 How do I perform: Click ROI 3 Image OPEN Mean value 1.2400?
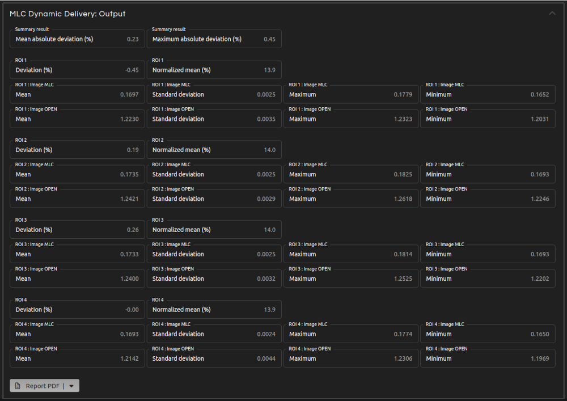(x=129, y=279)
